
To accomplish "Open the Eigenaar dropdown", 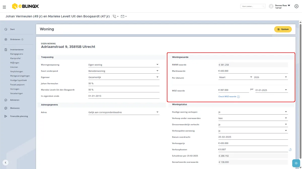I will 124,77.
